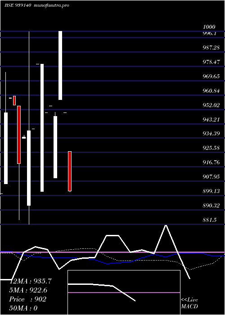Click the 934.39 price level label
Image resolution: width=225 pixels, height=315 pixels.
pyautogui.click(x=211, y=133)
